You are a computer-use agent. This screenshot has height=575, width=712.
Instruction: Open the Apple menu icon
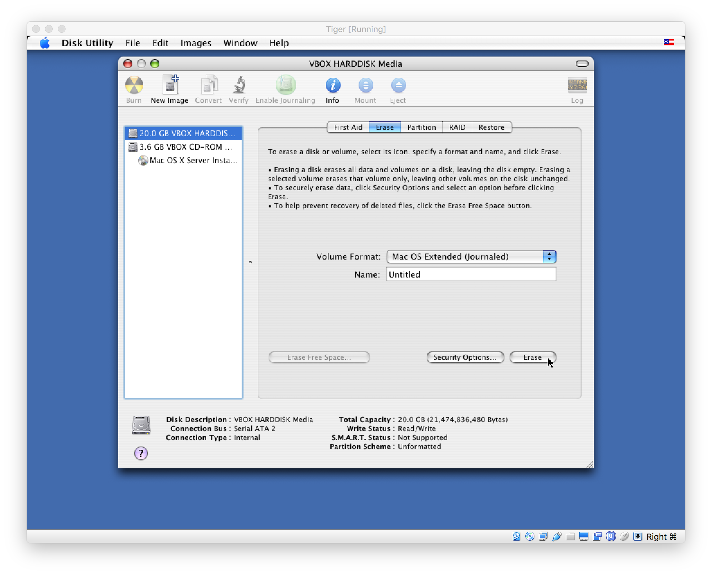[45, 43]
